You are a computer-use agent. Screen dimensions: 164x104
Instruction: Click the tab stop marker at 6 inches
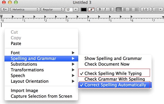point(132,16)
